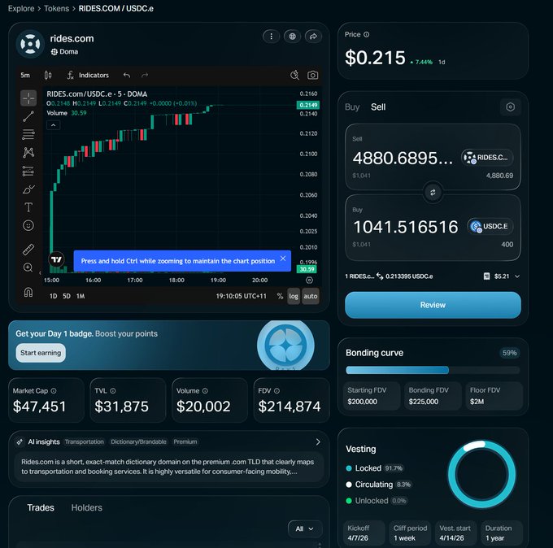553x548 pixels.
Task: Select the brush drawing tool
Action: 28,189
